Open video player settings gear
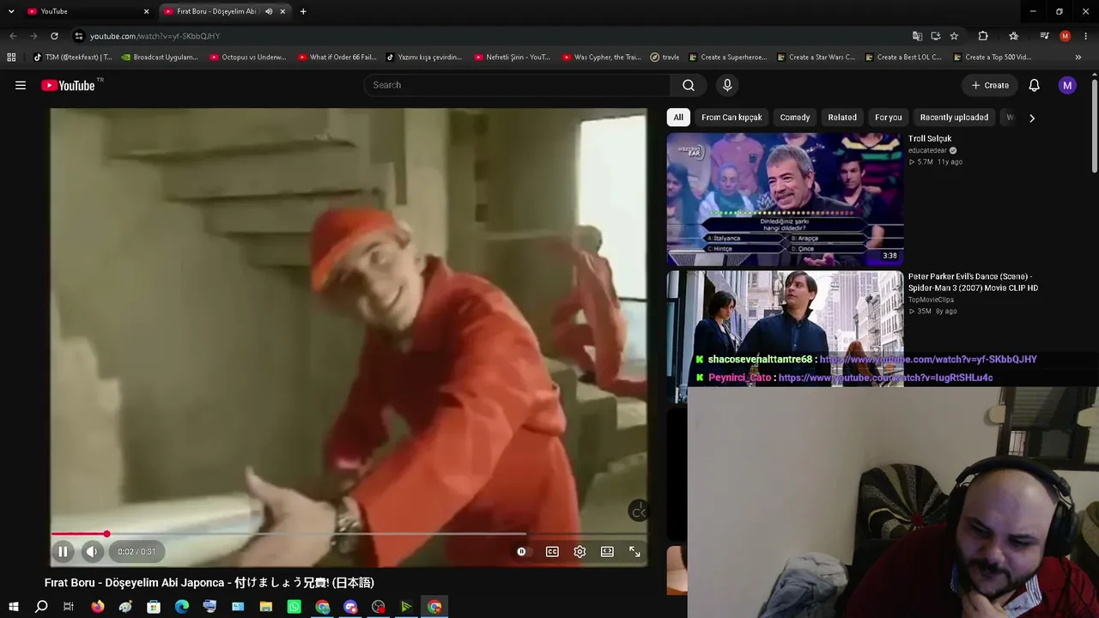This screenshot has height=618, width=1099. tap(580, 552)
